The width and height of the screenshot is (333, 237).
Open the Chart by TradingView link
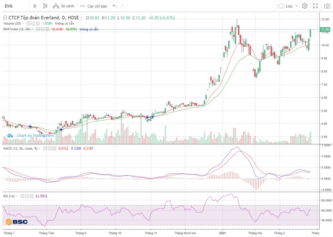[x=32, y=135]
